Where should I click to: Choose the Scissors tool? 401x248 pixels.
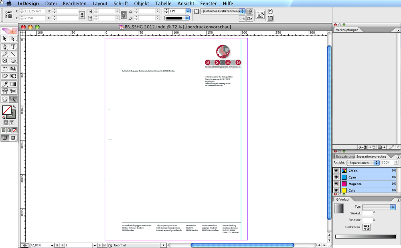[13, 91]
